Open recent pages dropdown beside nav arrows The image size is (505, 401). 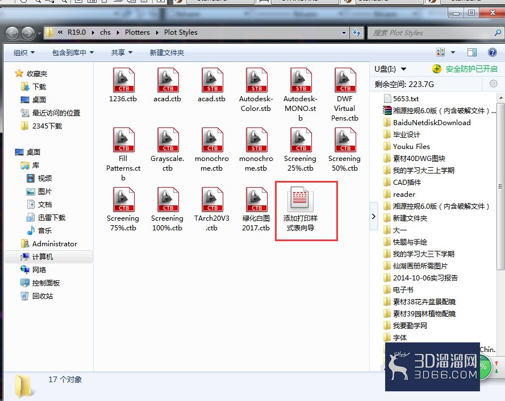click(39, 33)
